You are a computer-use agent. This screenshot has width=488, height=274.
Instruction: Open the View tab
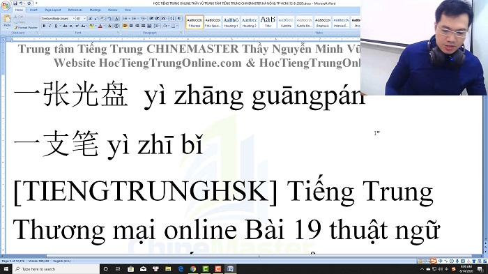pyautogui.click(x=128, y=10)
